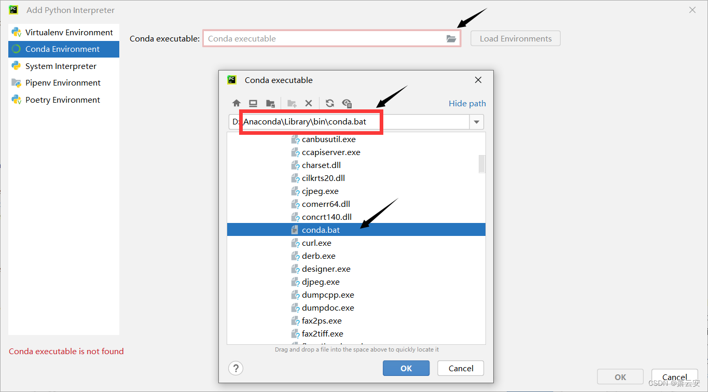Click the Load Environments button
Viewport: 708px width, 392px height.
coord(516,38)
